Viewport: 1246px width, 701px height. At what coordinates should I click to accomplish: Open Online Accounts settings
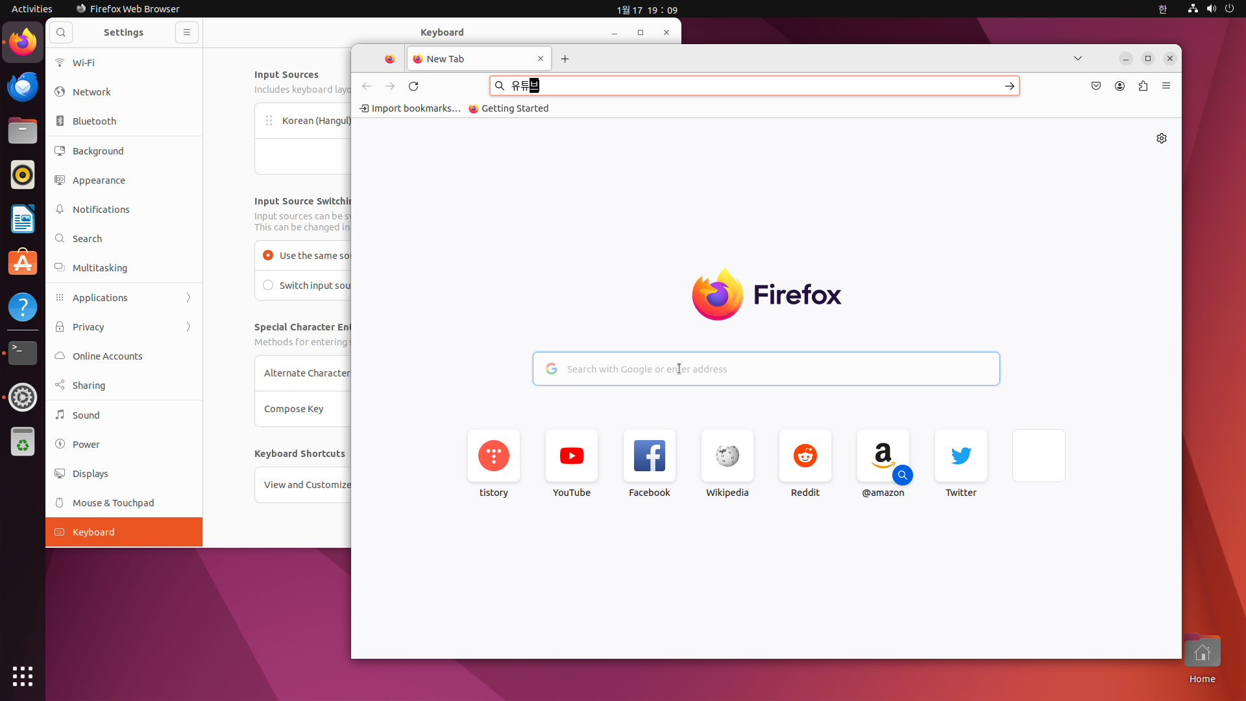coord(124,356)
